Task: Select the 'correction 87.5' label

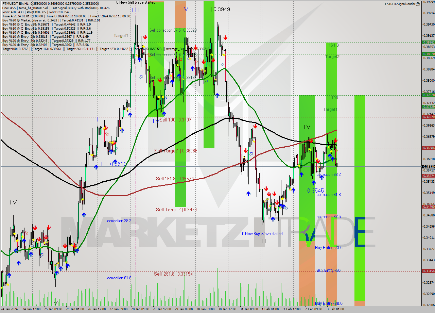Action: pyautogui.click(x=328, y=217)
